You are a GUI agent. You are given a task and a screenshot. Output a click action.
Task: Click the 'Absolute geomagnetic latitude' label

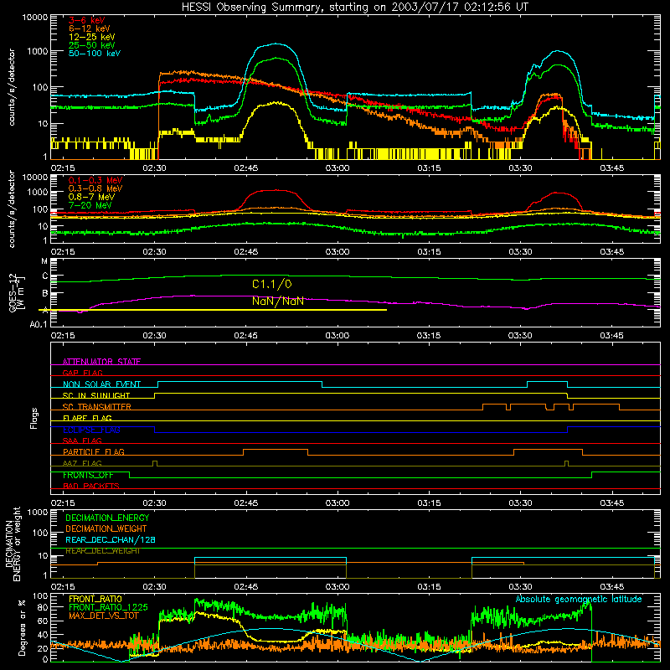coord(579,599)
